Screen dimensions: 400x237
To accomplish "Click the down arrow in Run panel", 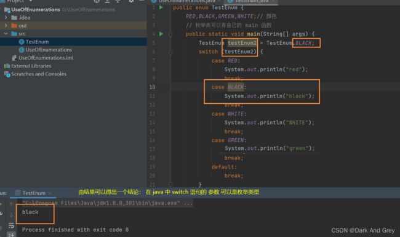I will (11, 215).
